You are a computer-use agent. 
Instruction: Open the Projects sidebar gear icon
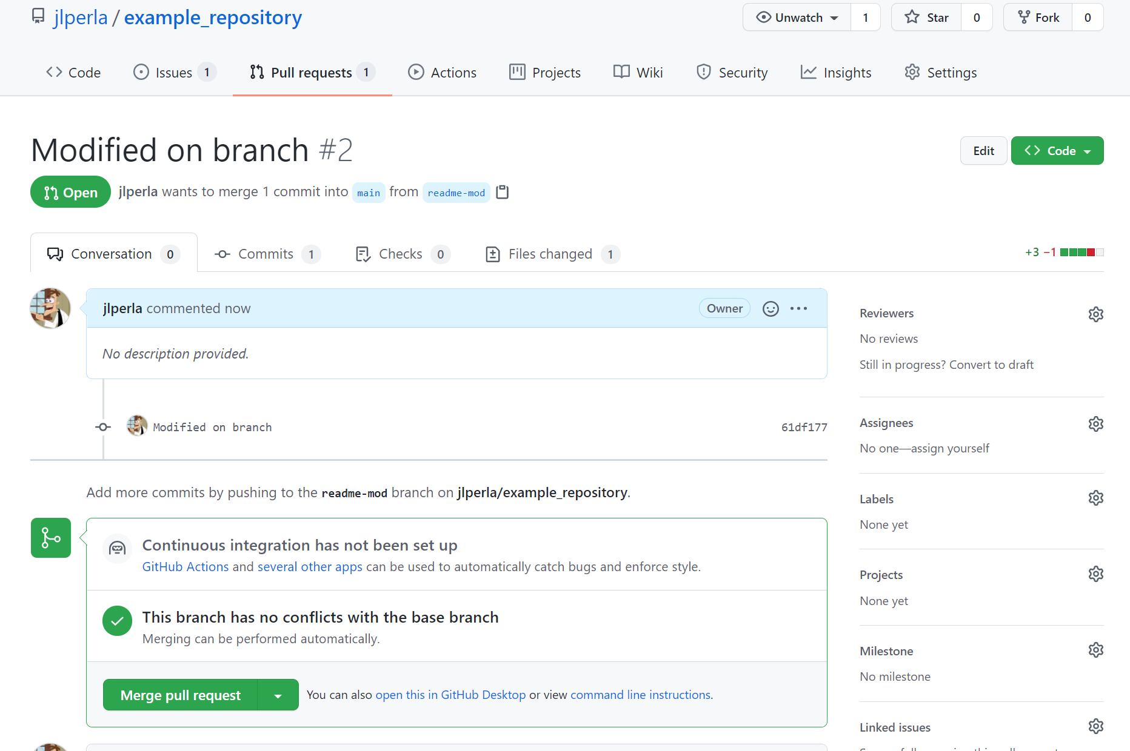[1095, 574]
